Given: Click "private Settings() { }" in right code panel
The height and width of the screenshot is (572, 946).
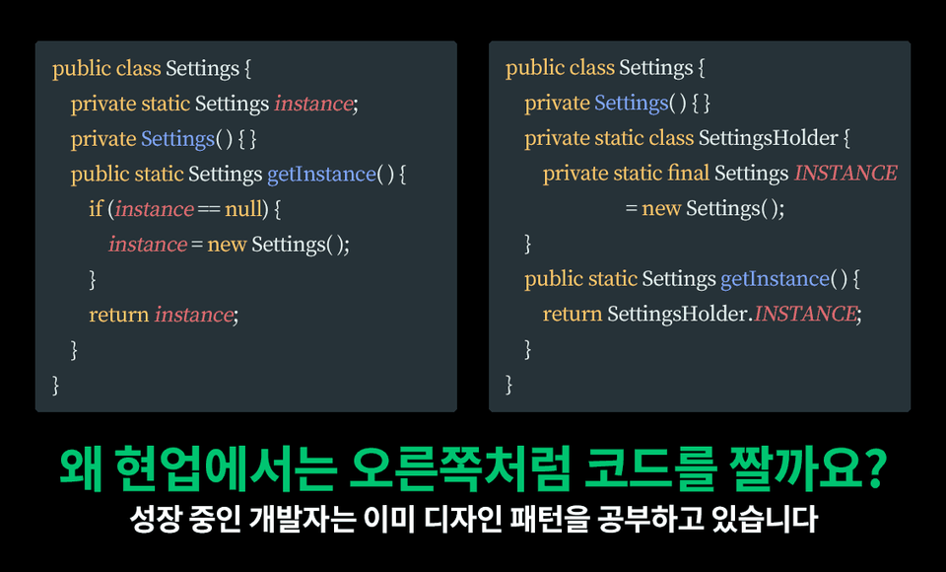Looking at the screenshot, I should (617, 104).
